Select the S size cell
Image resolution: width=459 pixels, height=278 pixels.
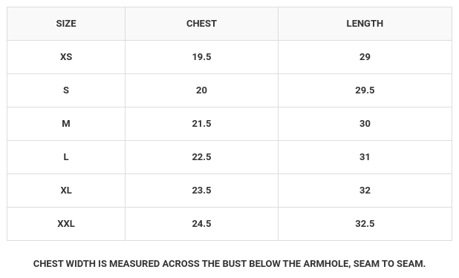[x=66, y=90]
